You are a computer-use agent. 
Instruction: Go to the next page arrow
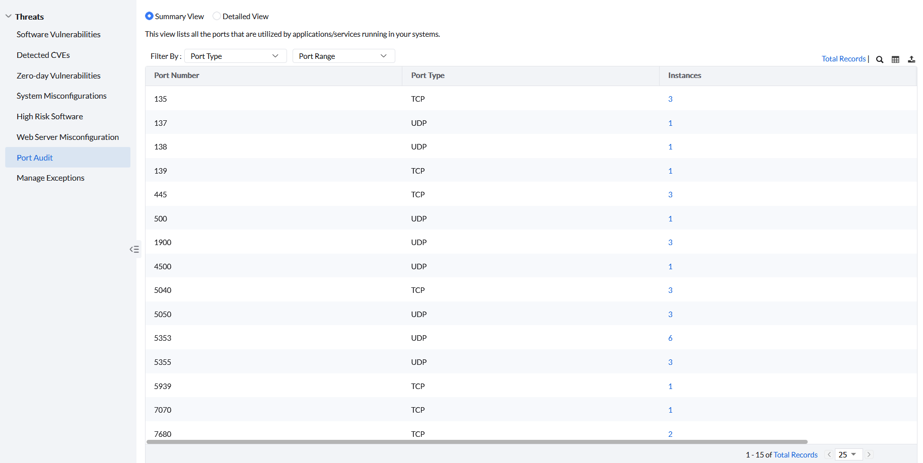869,454
